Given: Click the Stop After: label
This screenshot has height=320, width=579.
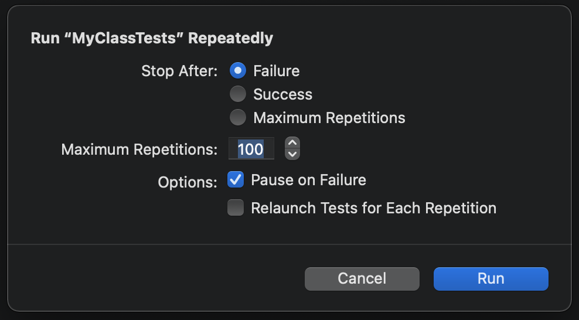Looking at the screenshot, I should (x=179, y=72).
